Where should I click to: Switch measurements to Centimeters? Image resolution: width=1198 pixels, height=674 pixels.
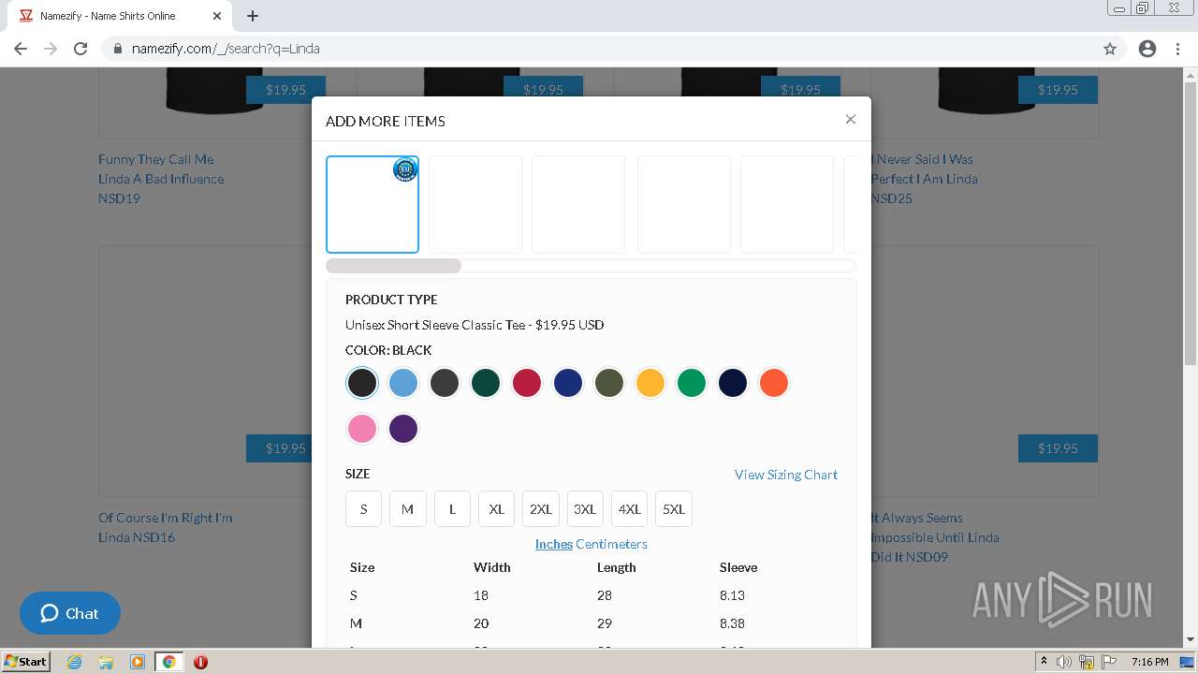[611, 544]
